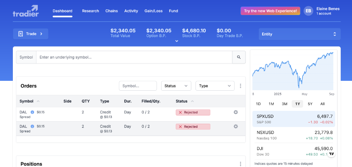Sort orders by Status column arrow
352x167 pixels.
click(192, 101)
